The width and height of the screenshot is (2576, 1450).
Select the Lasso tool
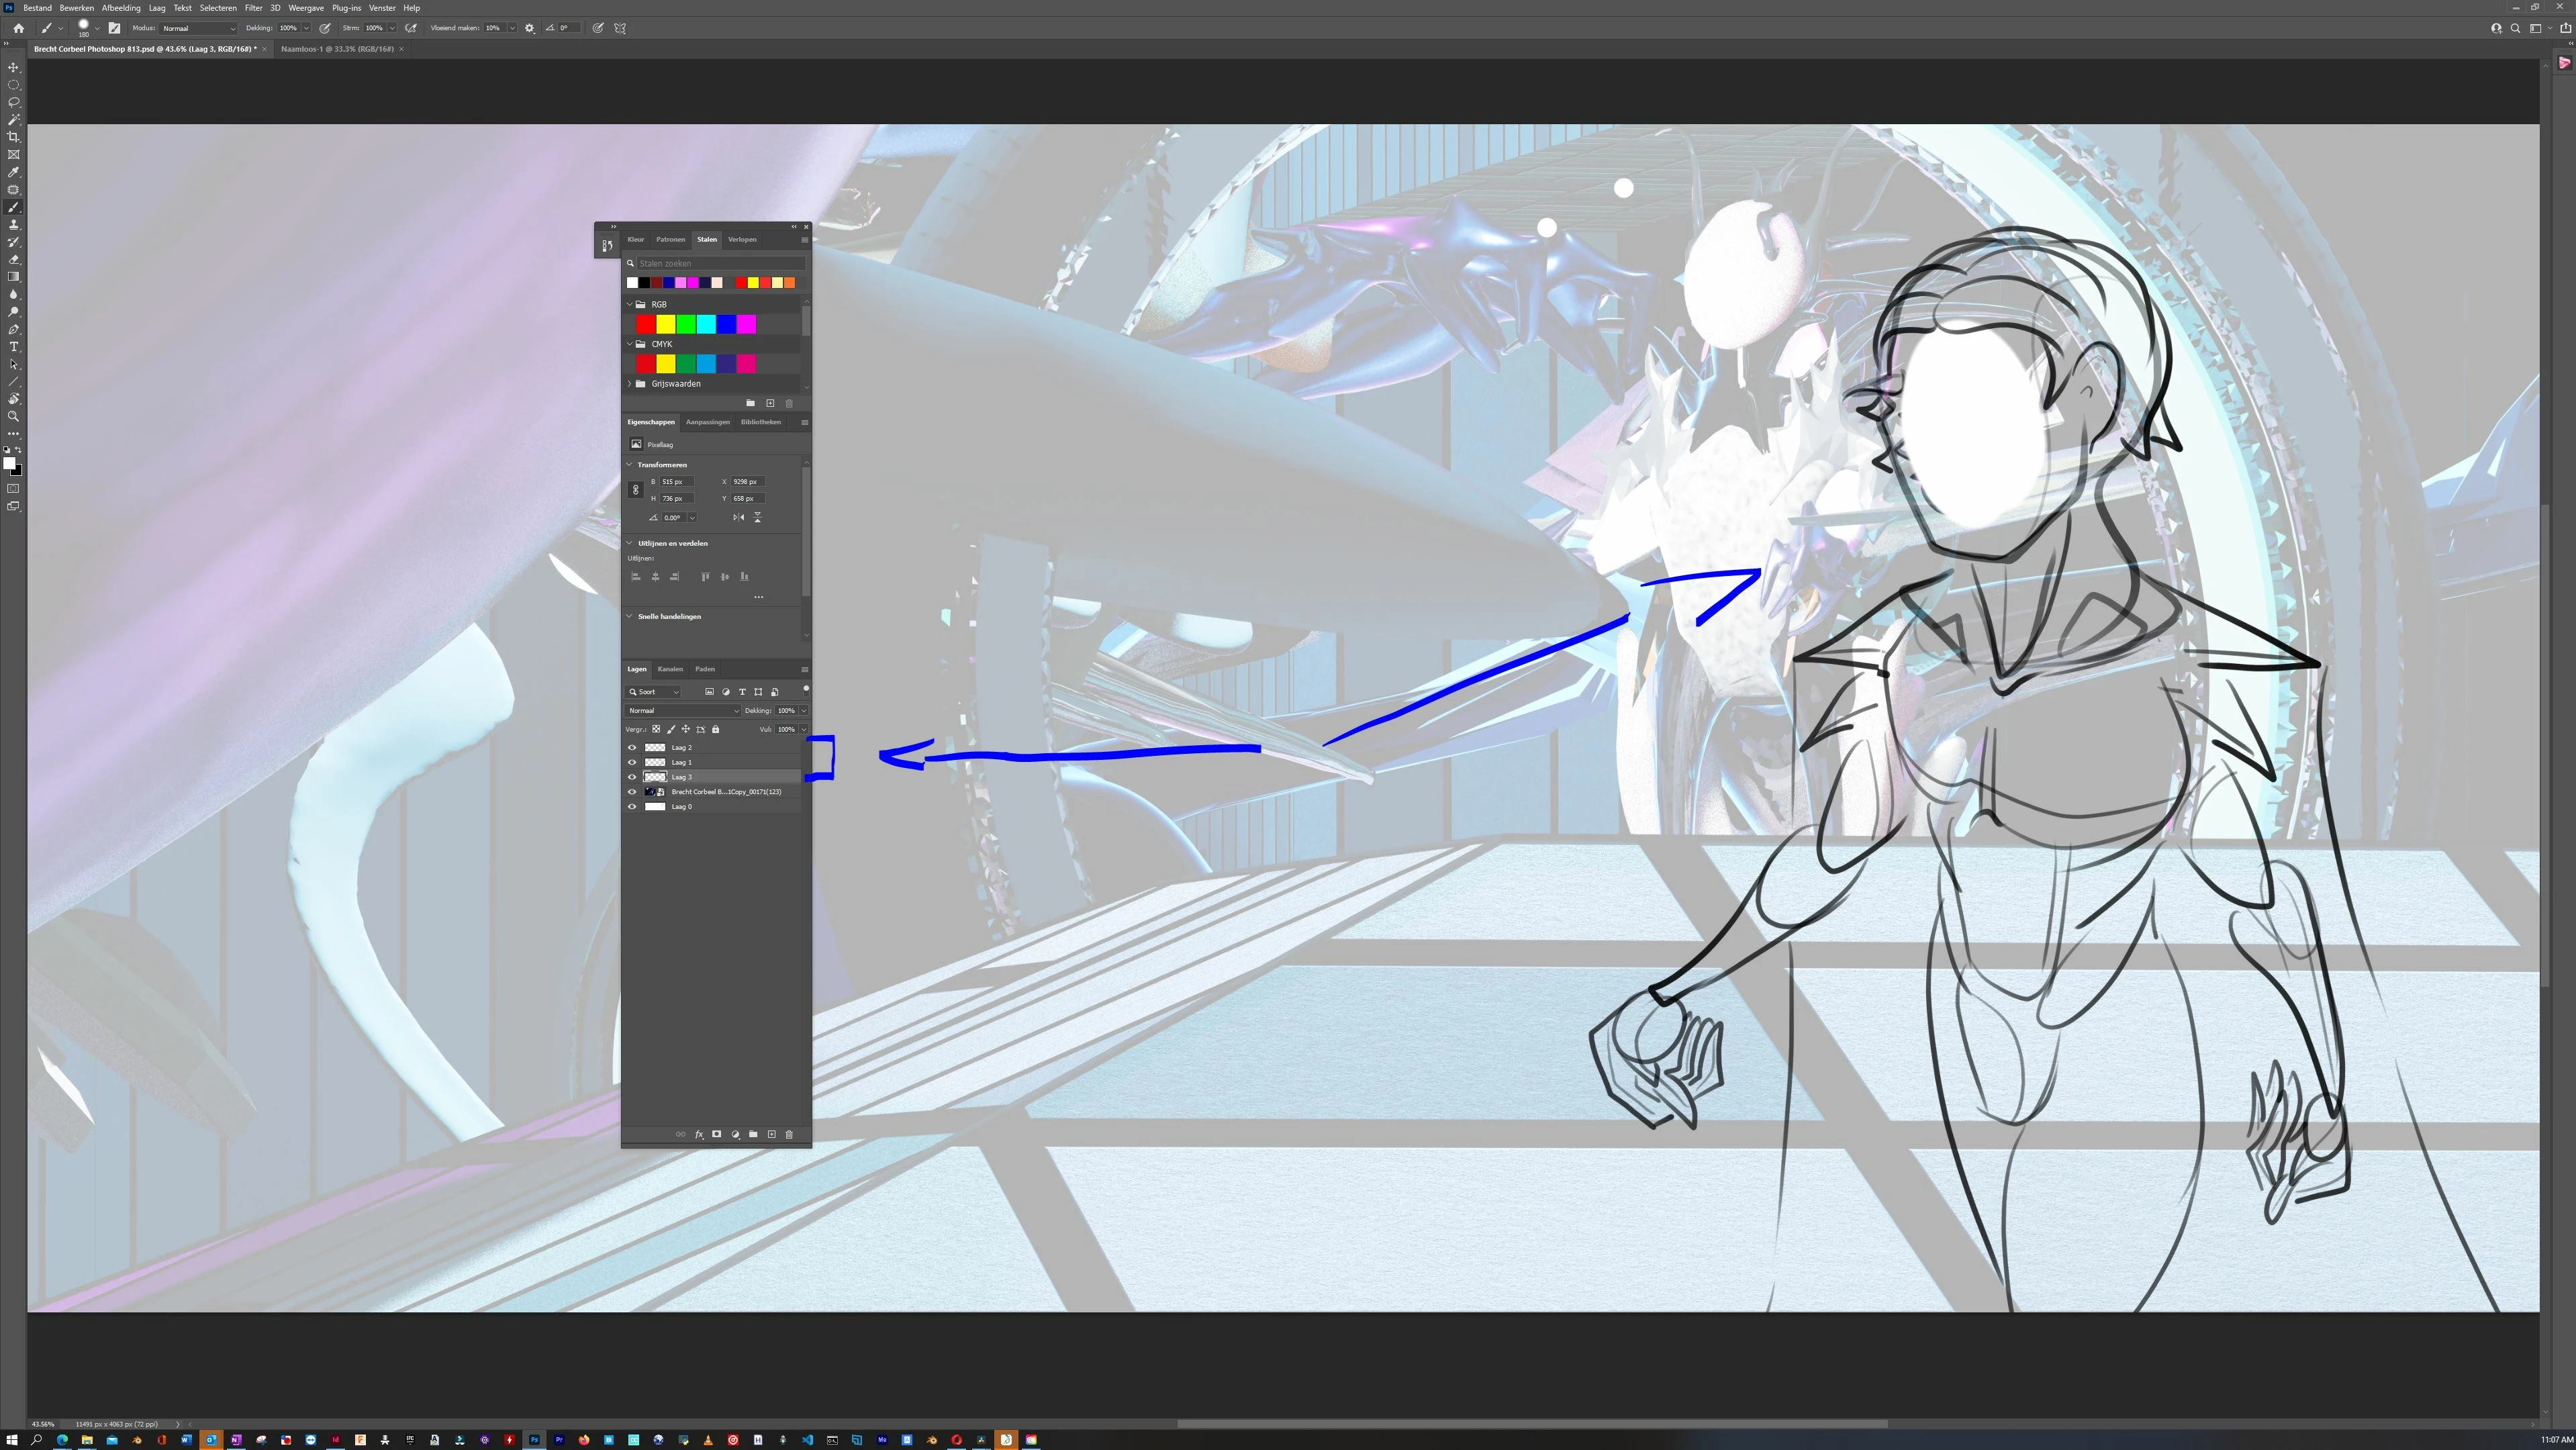pyautogui.click(x=13, y=102)
